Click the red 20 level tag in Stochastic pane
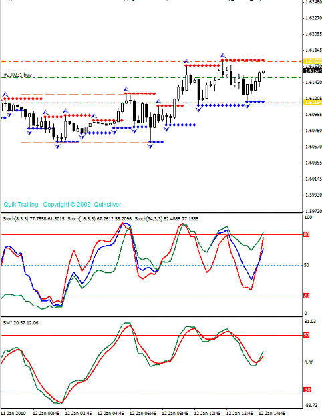The width and height of the screenshot is (322, 417). click(x=306, y=296)
